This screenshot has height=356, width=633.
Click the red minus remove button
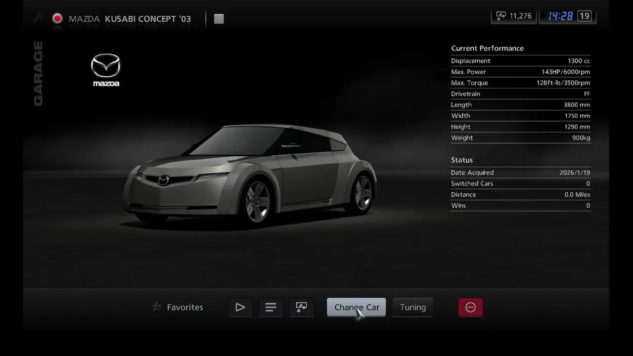[x=470, y=307]
